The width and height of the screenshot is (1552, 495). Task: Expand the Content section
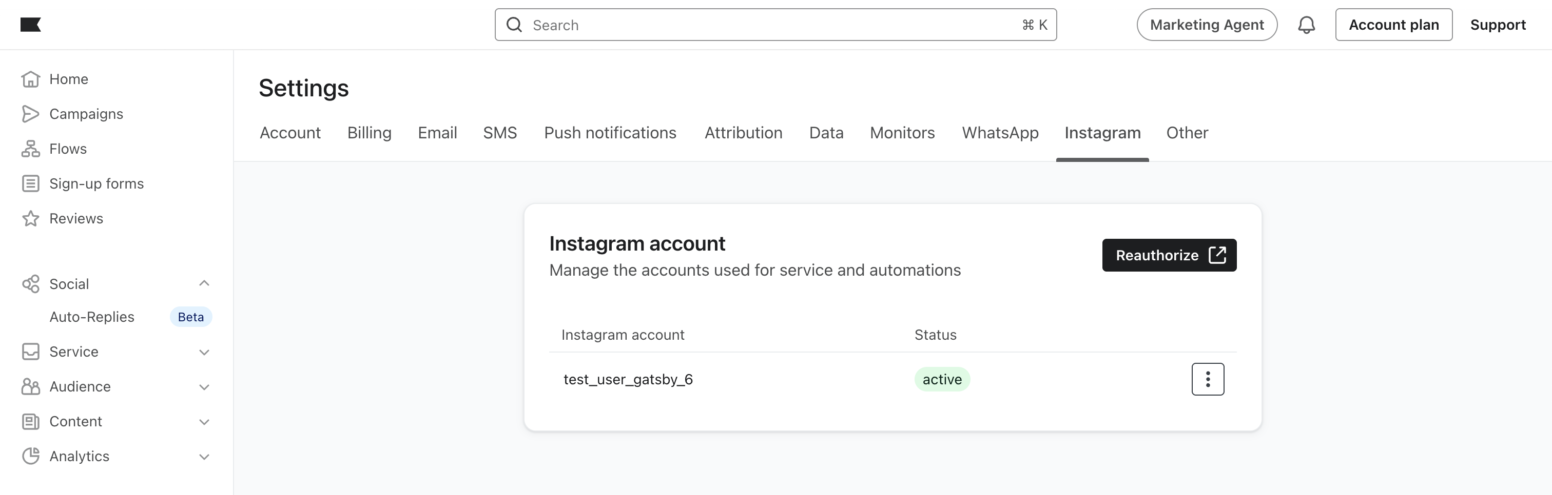click(x=204, y=421)
